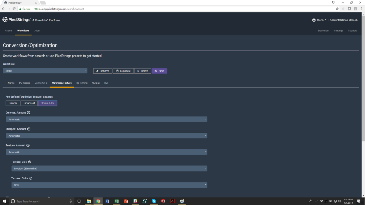
Task: Switch to Word in taskbar
Action: point(107,201)
